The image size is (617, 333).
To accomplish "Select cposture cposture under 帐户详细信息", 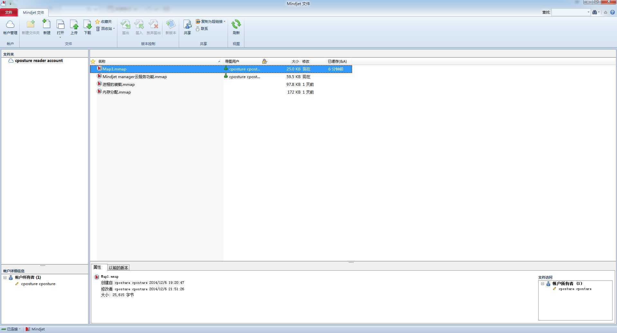I will (x=38, y=284).
